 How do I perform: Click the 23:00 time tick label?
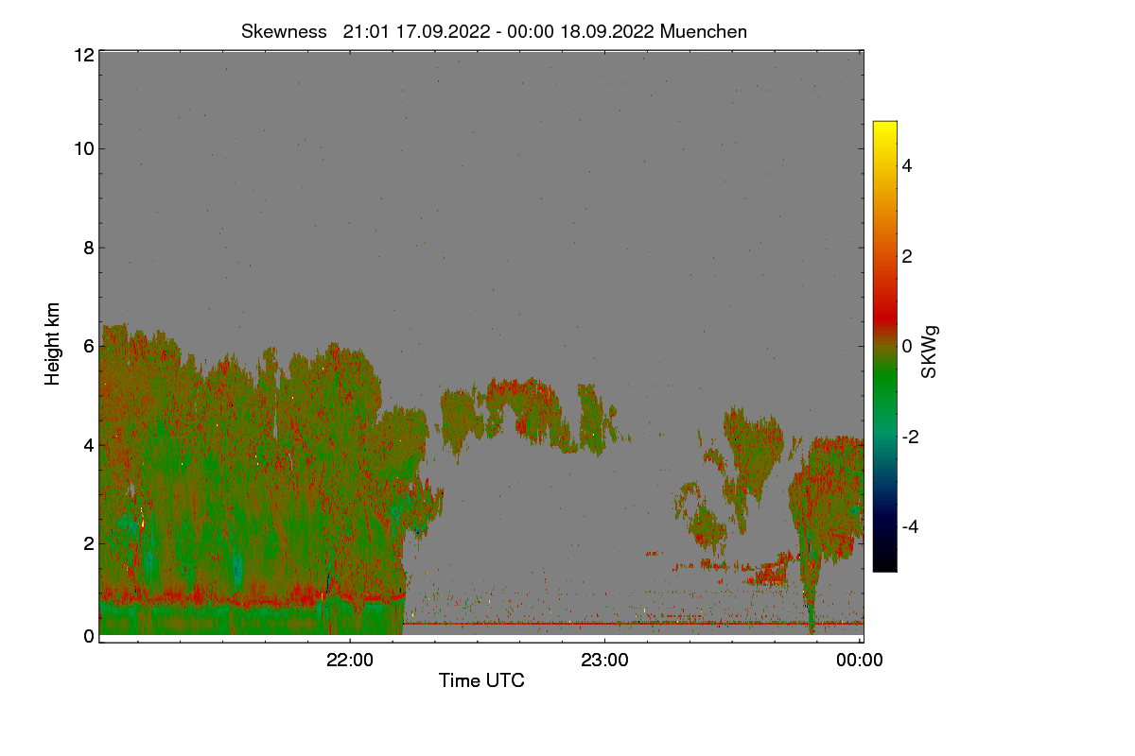tap(605, 661)
